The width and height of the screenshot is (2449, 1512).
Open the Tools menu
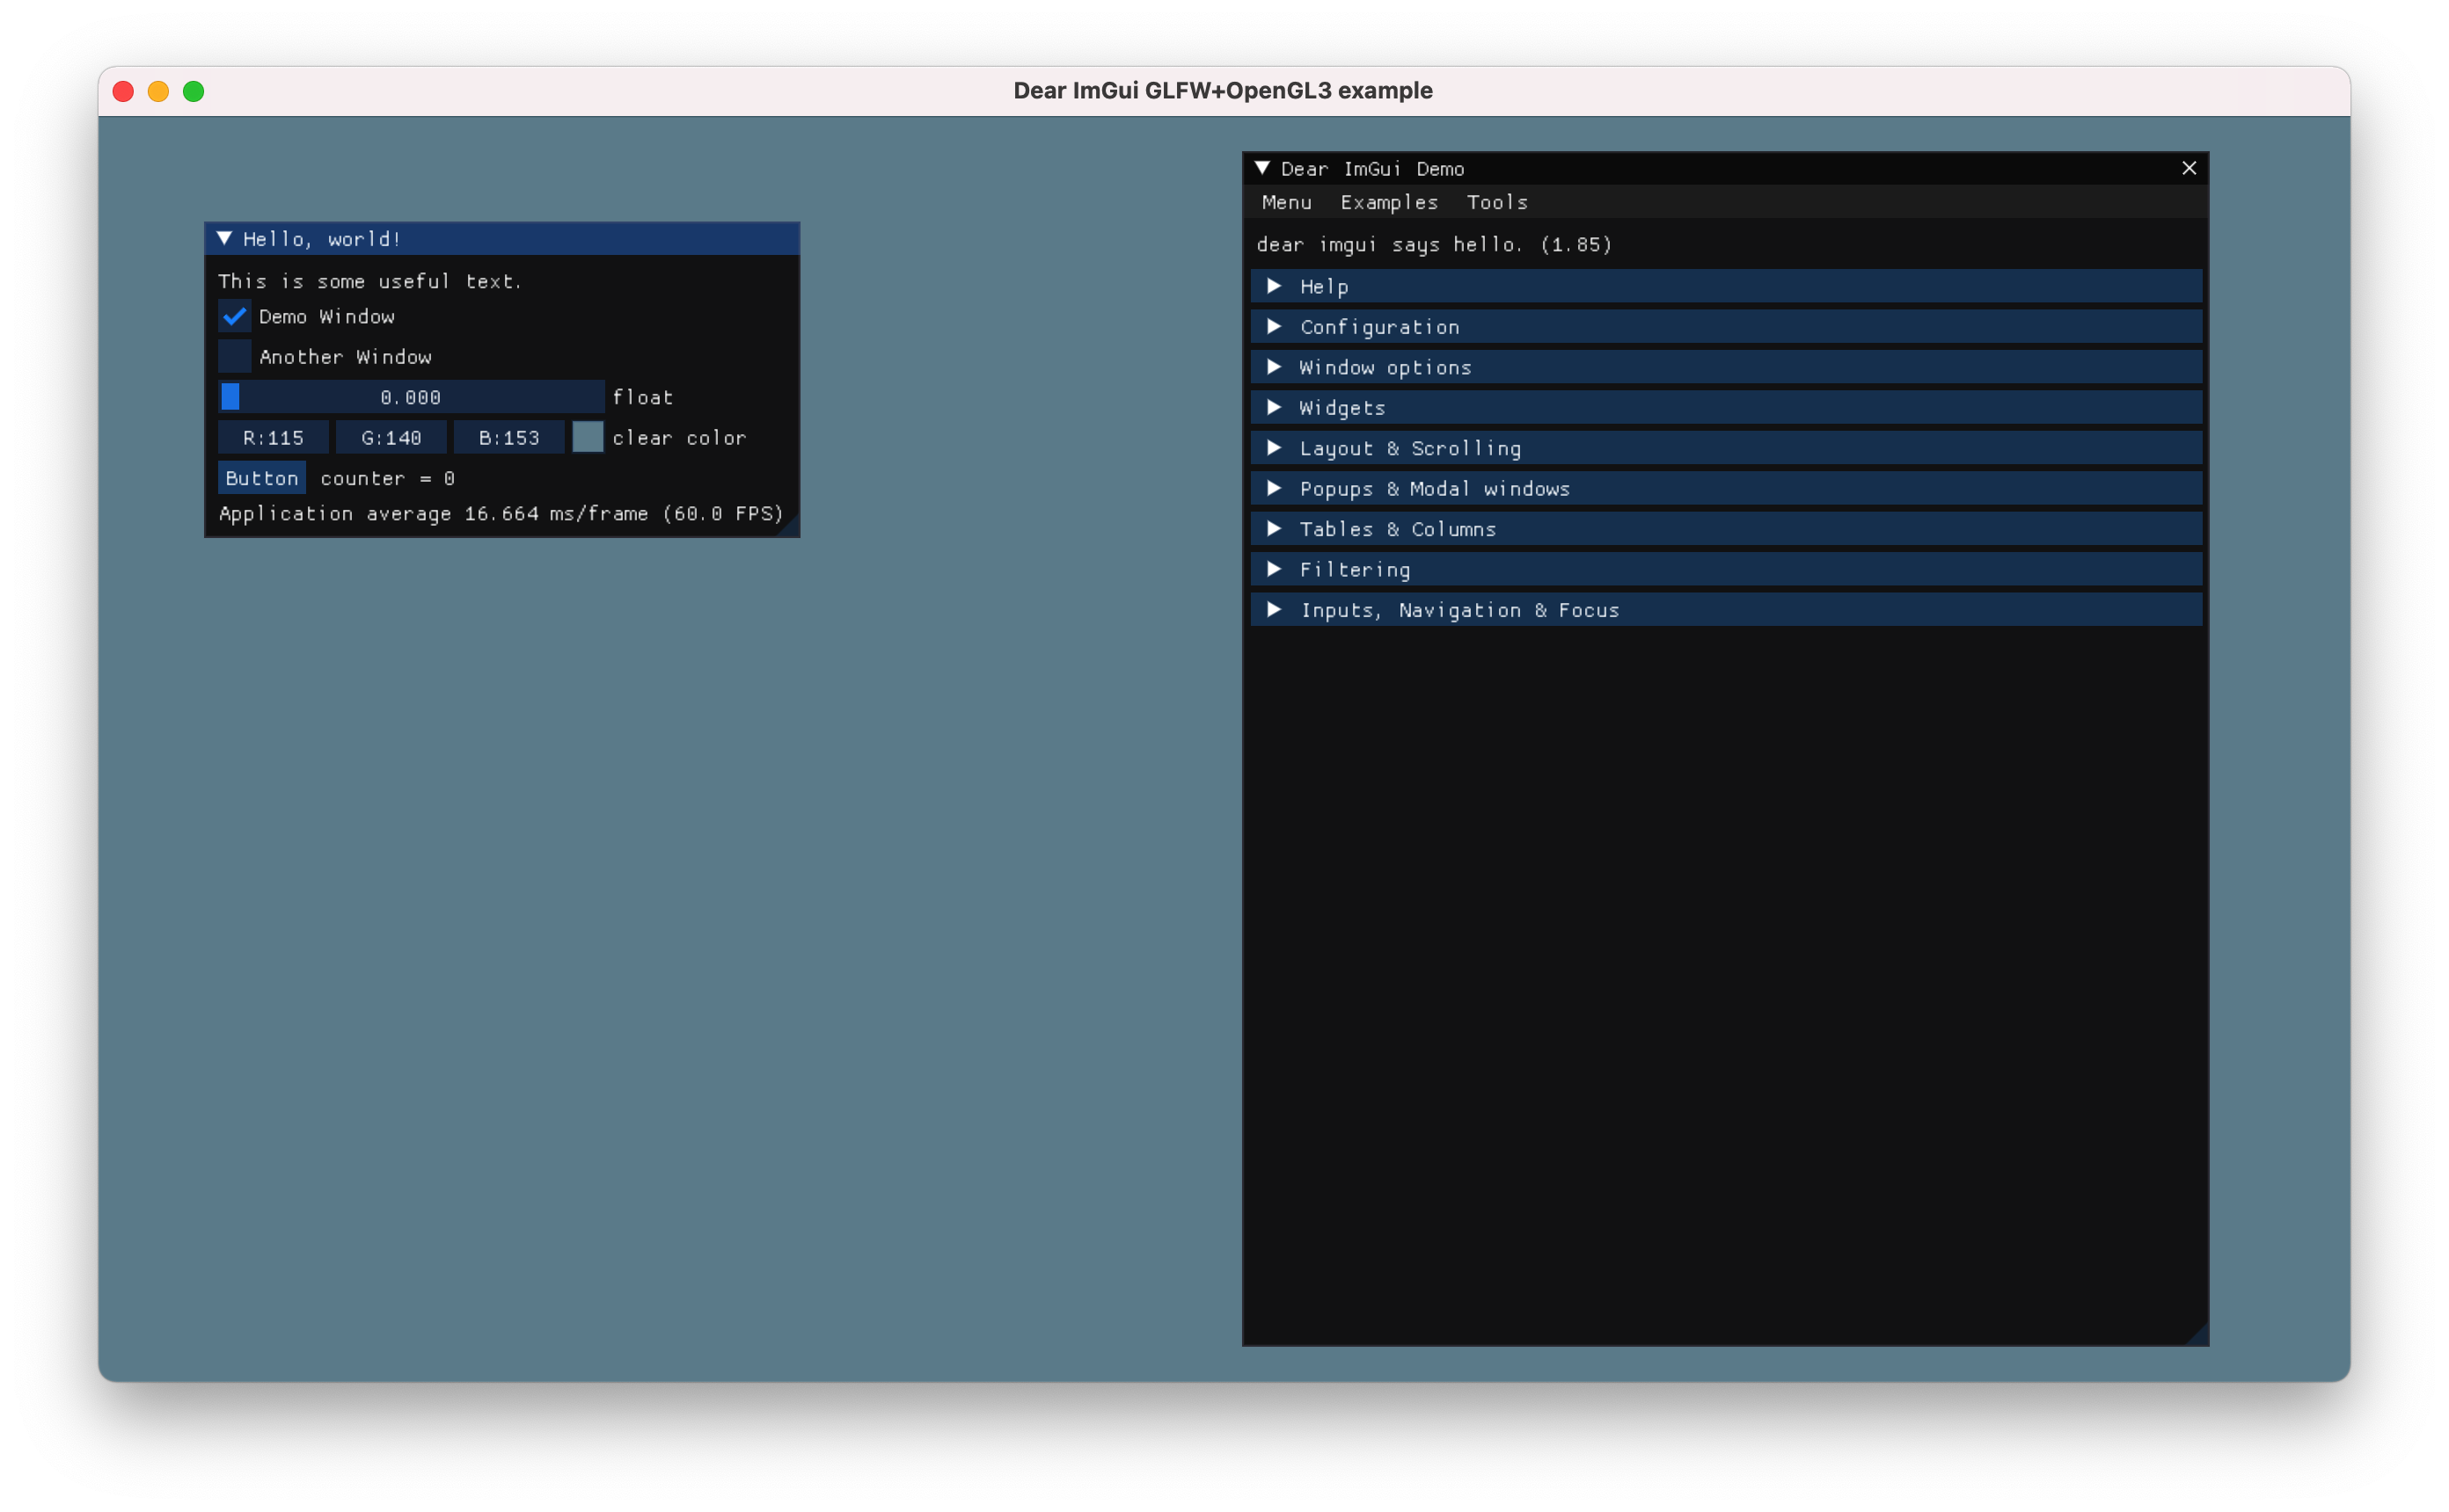point(1496,202)
